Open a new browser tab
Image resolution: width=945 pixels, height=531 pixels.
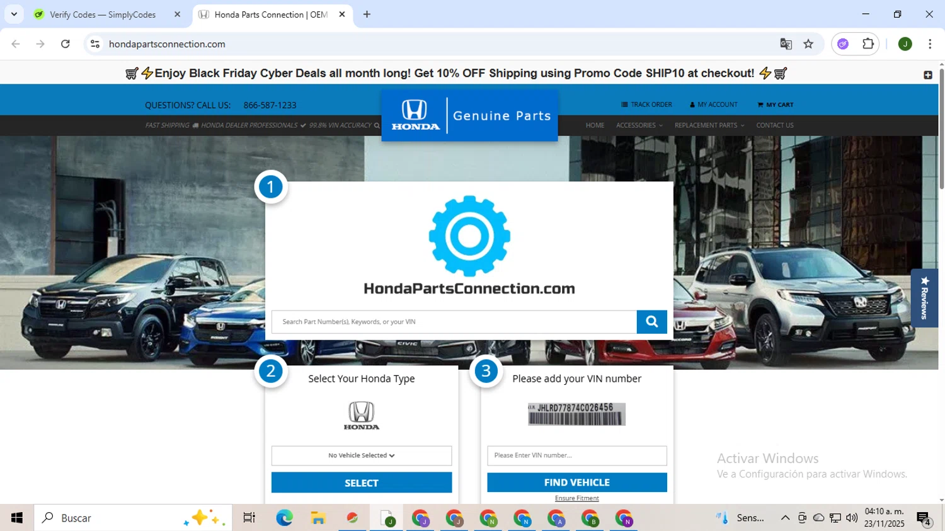pyautogui.click(x=367, y=14)
